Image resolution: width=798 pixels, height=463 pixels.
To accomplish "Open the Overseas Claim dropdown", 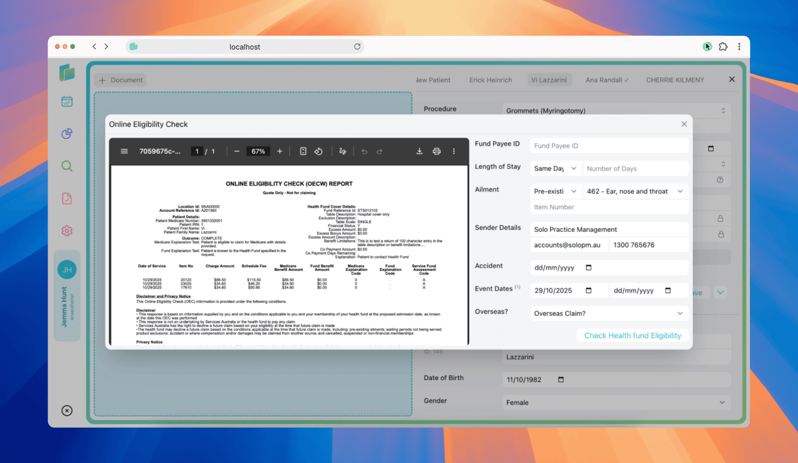I will pos(609,313).
